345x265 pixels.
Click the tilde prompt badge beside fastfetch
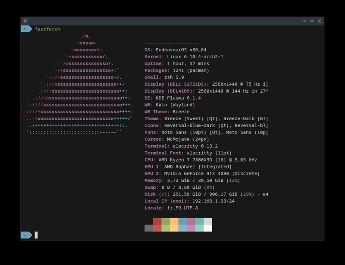pyautogui.click(x=26, y=29)
